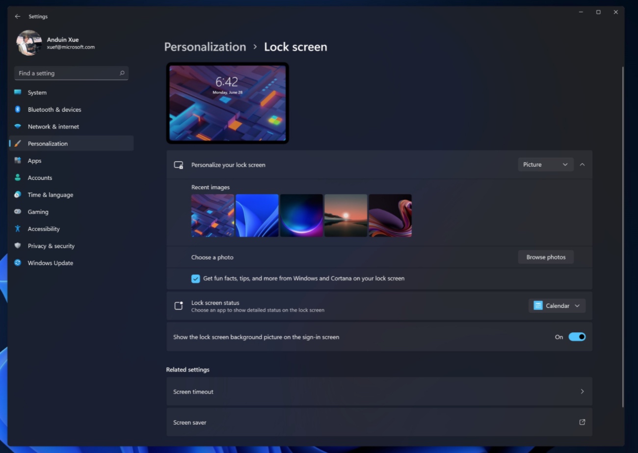Open the Calendar status app dropdown
The height and width of the screenshot is (453, 638).
click(x=557, y=305)
